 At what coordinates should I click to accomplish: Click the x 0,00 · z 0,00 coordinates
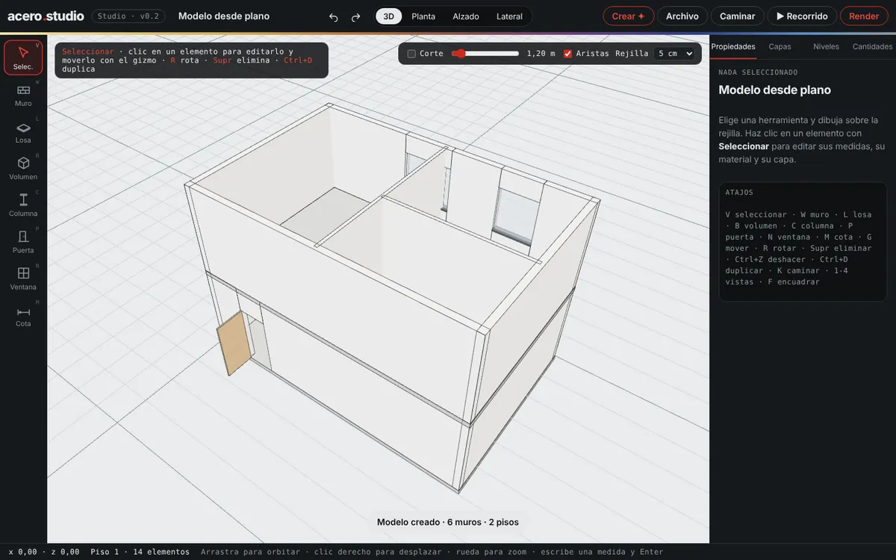coord(44,552)
